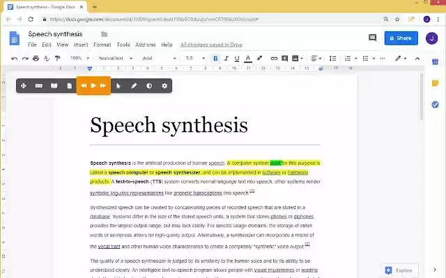Open the Add-ons menu
Image resolution: width=446 pixels, height=278 pixels.
click(x=146, y=44)
